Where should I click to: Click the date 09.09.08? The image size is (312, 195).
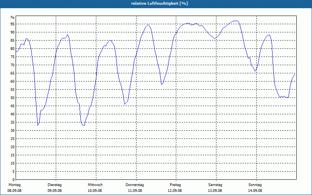pos(55,191)
